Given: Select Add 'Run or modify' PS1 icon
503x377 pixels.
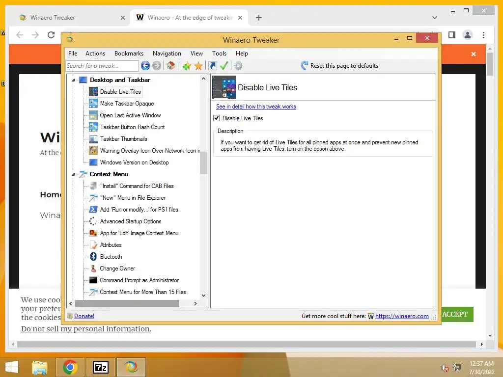Looking at the screenshot, I should point(93,209).
